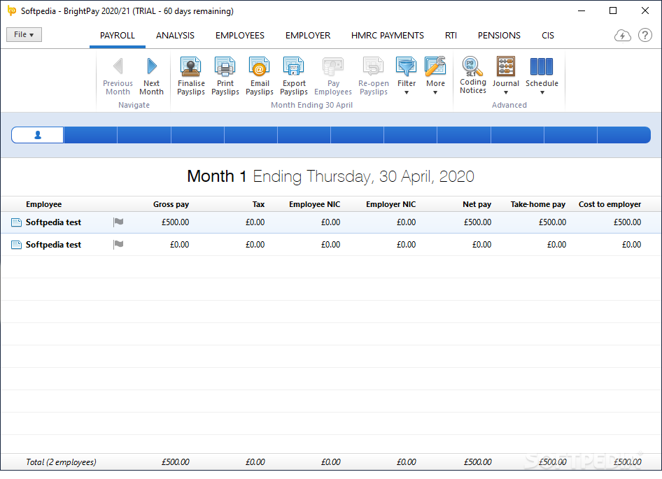
Task: Click the cloud backup icon
Action: point(622,36)
